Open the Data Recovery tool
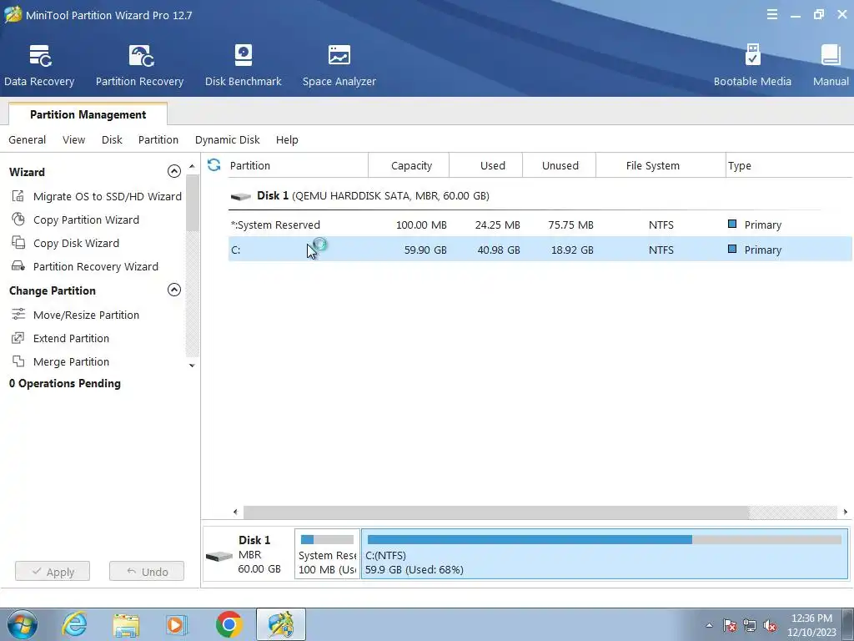The width and height of the screenshot is (854, 641). point(39,65)
